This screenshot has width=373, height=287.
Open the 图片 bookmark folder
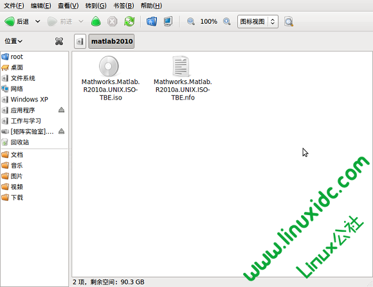pos(35,176)
